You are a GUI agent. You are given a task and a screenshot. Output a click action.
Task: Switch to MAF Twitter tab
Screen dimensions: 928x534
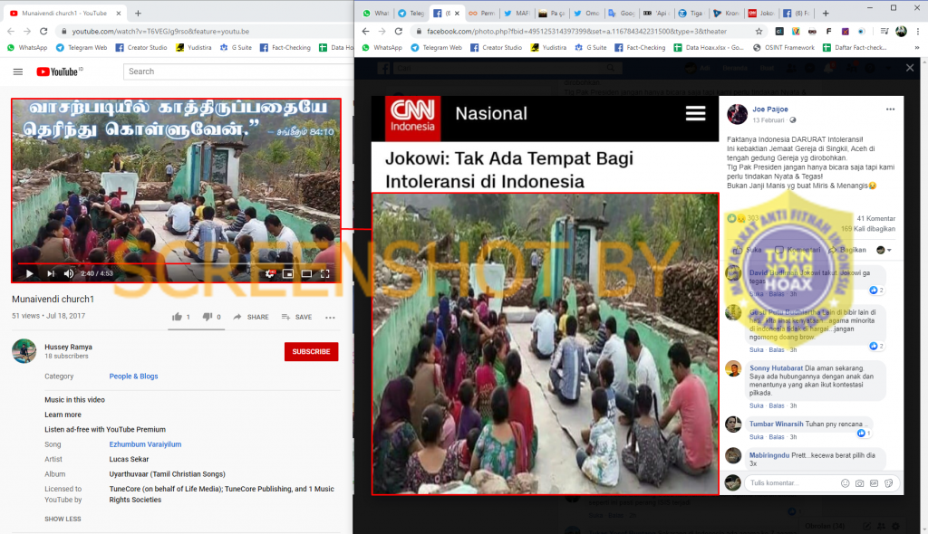[x=516, y=13]
